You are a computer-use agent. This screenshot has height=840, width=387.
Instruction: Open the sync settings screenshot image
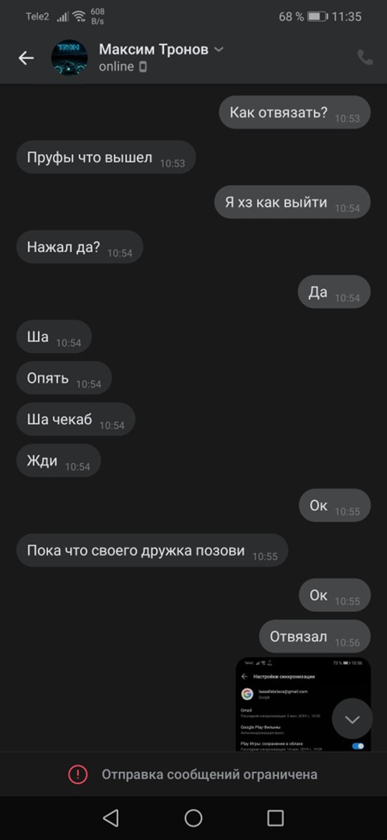click(303, 704)
